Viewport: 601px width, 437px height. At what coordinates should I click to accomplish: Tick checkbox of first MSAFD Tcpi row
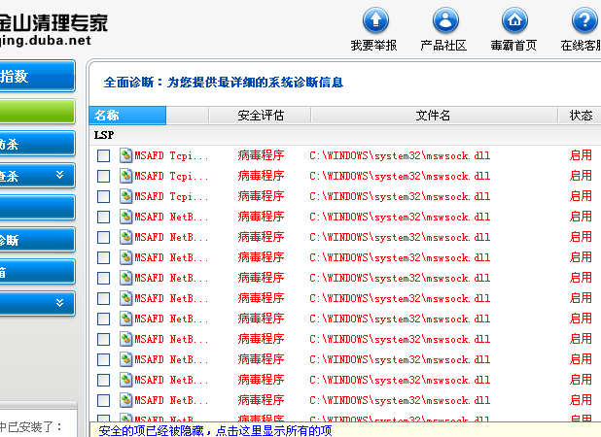click(103, 155)
